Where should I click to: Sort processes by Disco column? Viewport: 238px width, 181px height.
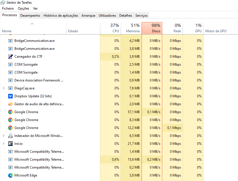152,28
